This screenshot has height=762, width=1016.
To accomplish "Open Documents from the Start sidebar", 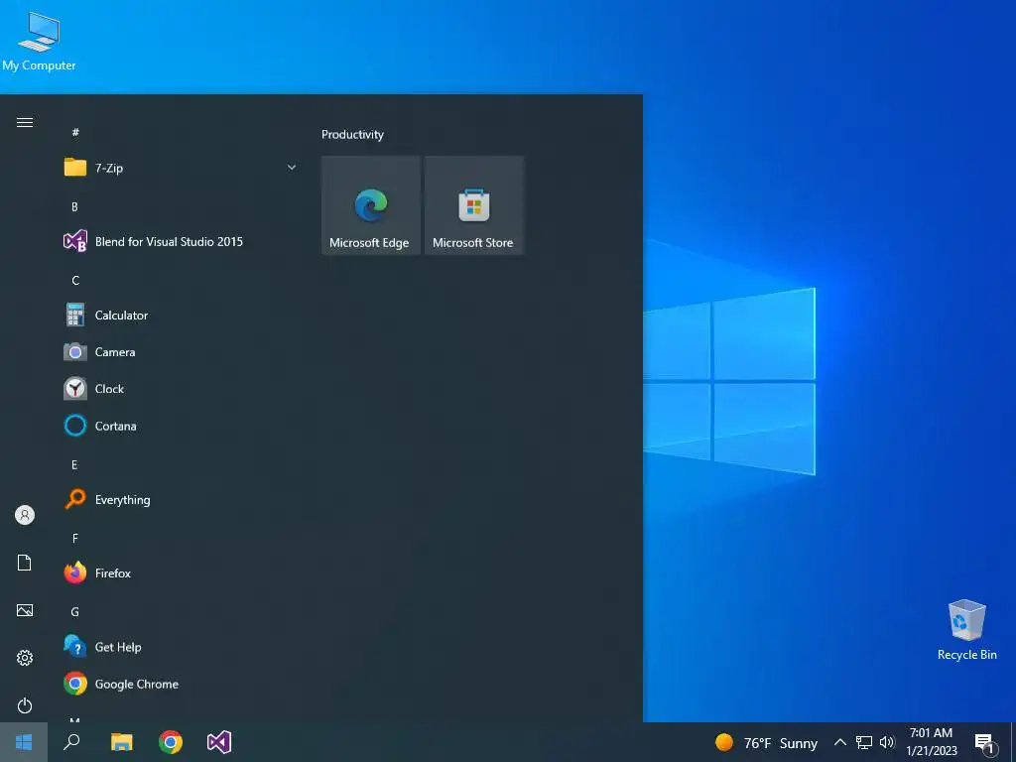I will (25, 563).
